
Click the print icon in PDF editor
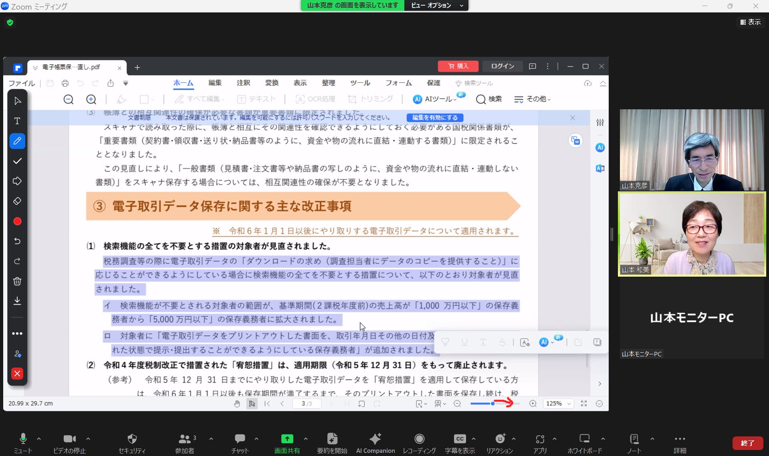pos(65,83)
